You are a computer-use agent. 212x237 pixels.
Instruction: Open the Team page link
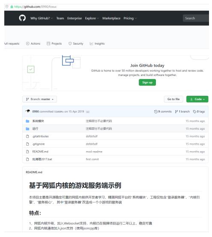pyautogui.click(x=60, y=18)
